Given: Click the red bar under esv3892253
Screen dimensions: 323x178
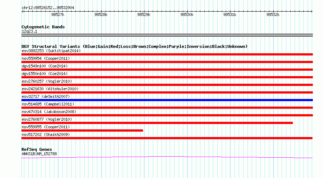Looking at the screenshot, I should [167, 54].
